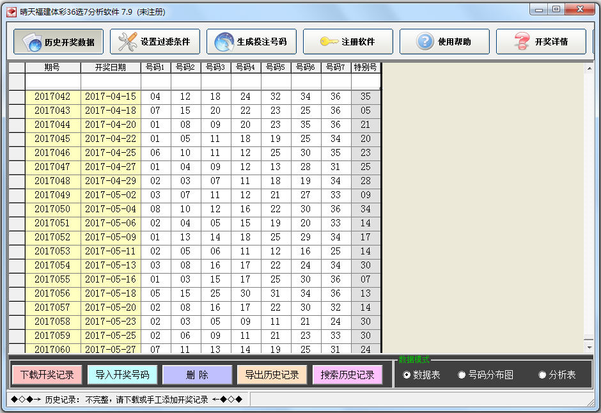Select date cell 2017-05-25
The image size is (601, 413).
(x=111, y=336)
